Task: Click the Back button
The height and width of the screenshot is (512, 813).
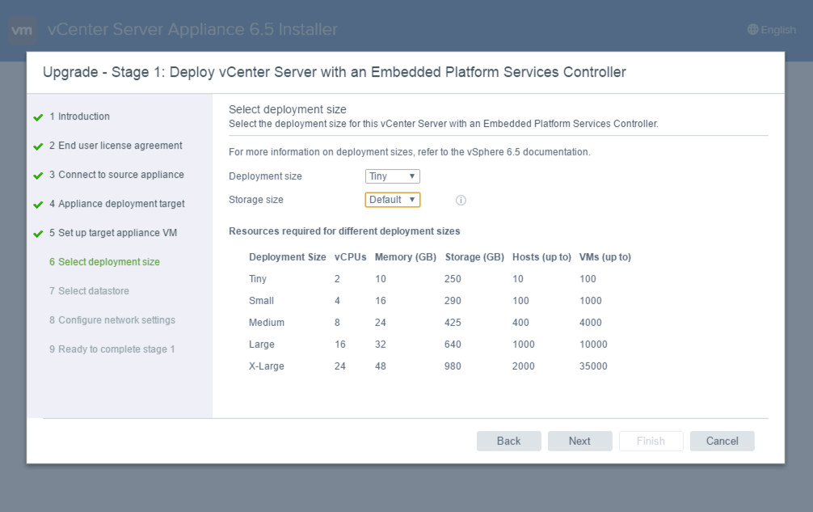Action: point(508,441)
